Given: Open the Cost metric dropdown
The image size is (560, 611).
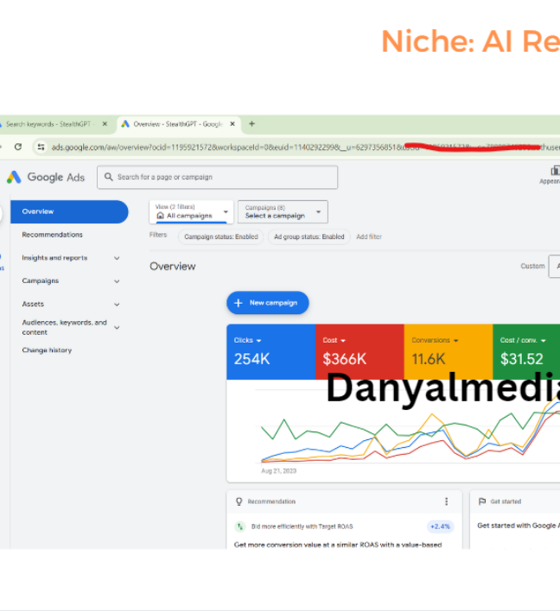Looking at the screenshot, I should pyautogui.click(x=334, y=340).
